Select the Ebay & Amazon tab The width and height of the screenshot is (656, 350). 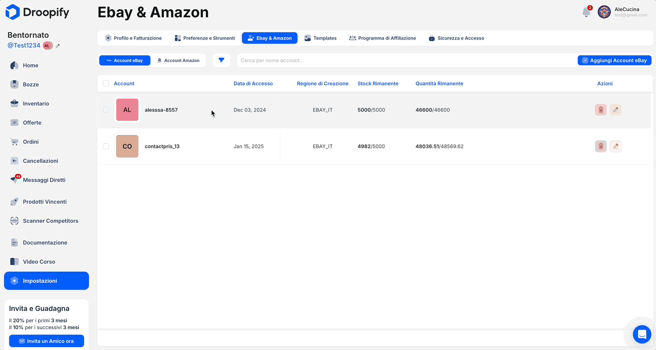coord(270,38)
